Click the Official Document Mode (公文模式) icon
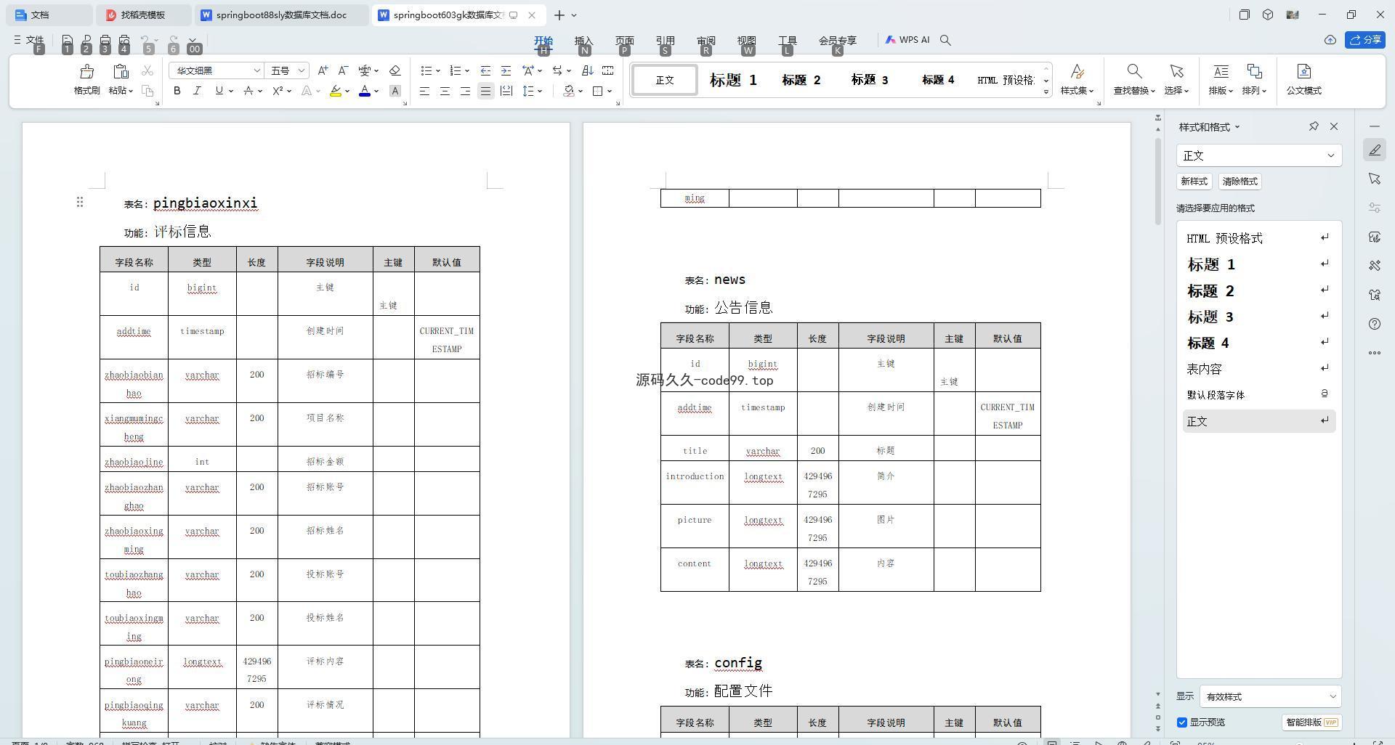This screenshot has height=745, width=1395. point(1303,71)
